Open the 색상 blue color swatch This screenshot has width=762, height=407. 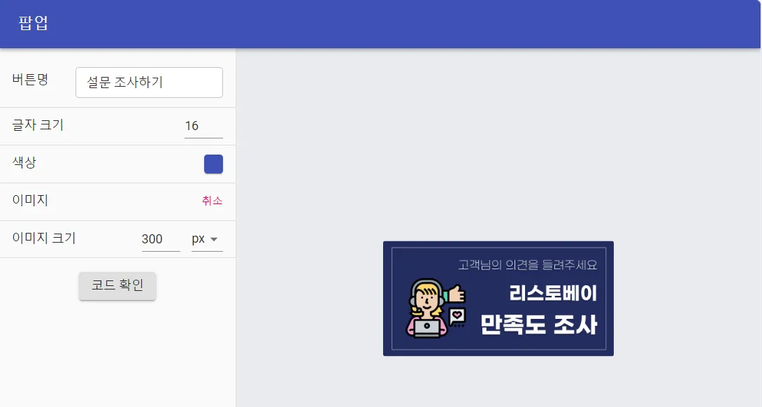pos(213,164)
